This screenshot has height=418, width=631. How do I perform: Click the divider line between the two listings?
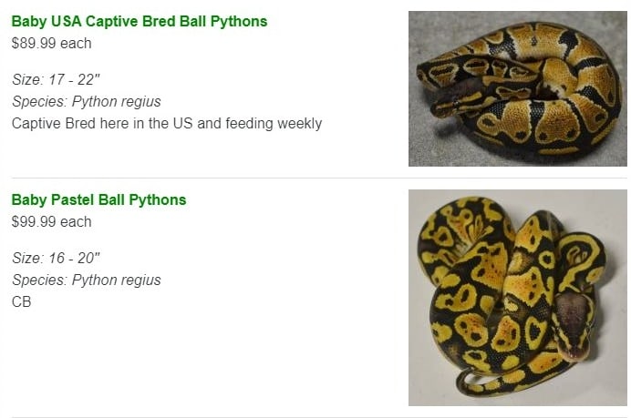(x=319, y=178)
